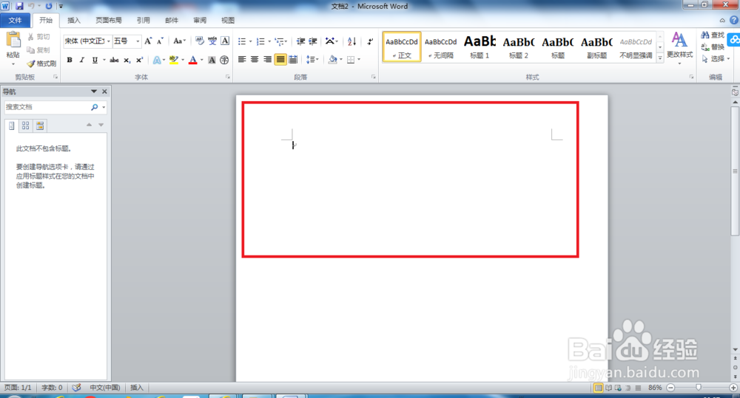Click the Character Shading icon
This screenshot has width=740, height=398.
(212, 60)
